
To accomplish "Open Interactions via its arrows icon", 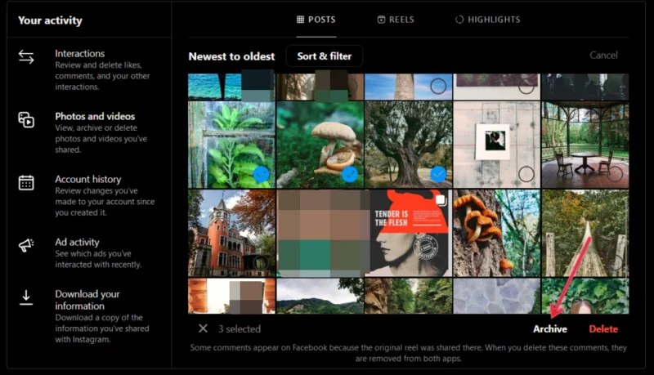I will pos(26,56).
